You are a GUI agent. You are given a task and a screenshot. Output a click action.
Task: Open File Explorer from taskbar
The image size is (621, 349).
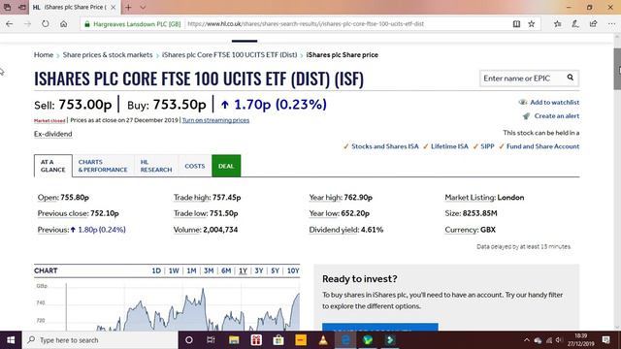pyautogui.click(x=234, y=340)
